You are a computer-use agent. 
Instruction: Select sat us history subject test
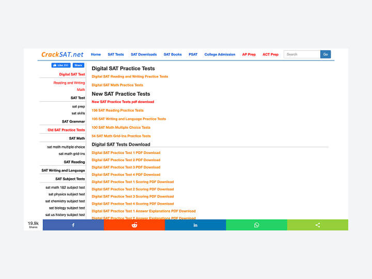tap(65, 215)
